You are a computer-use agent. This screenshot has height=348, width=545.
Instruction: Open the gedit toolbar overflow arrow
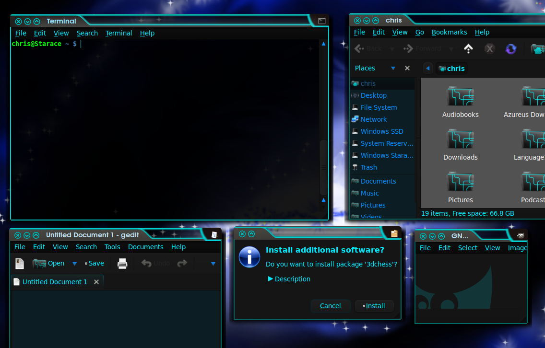[213, 264]
